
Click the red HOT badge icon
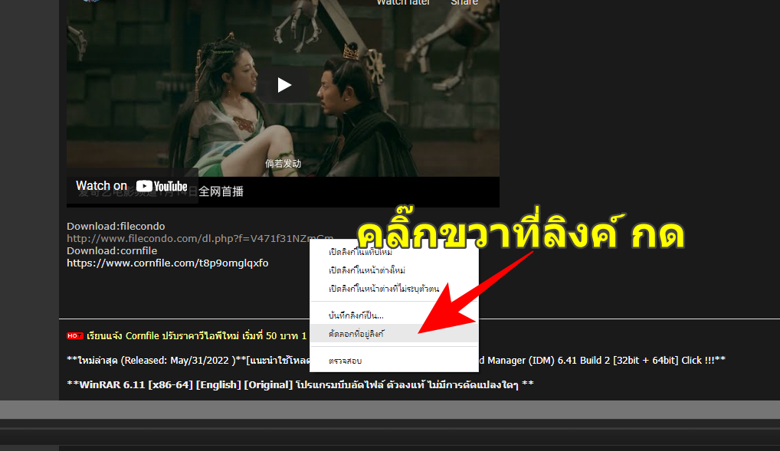(x=75, y=335)
